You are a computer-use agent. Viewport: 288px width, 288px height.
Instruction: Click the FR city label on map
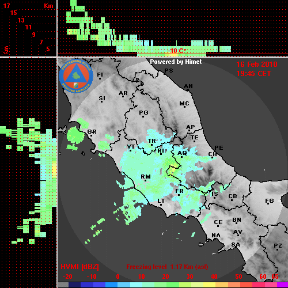pyautogui.click(x=179, y=191)
